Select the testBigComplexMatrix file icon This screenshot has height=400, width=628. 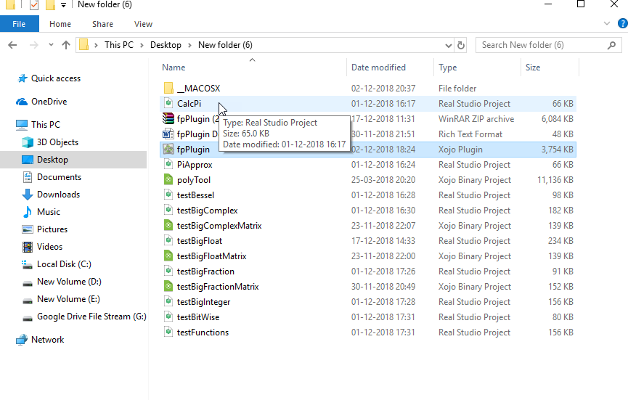pyautogui.click(x=168, y=226)
